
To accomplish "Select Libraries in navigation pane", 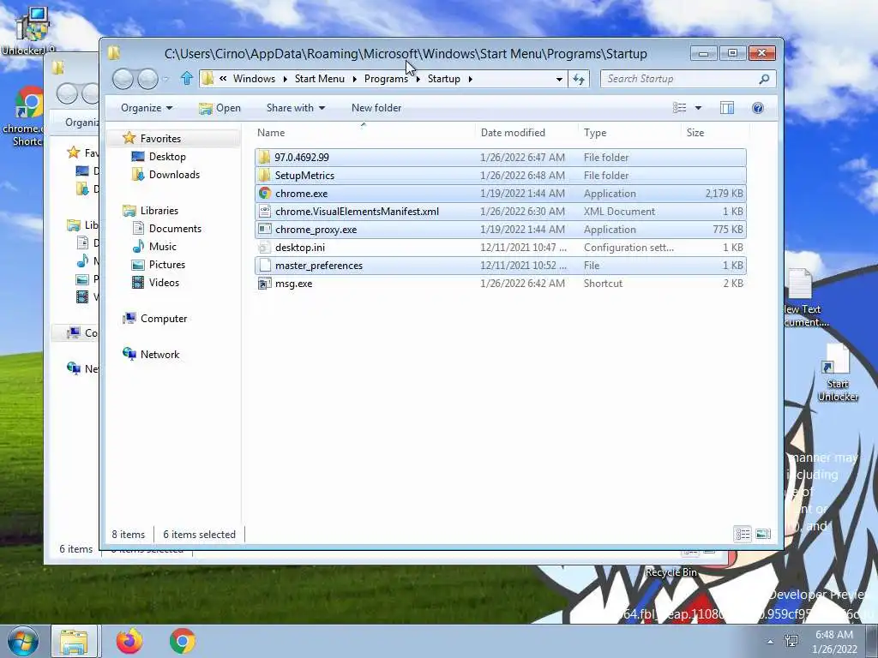I will coord(159,211).
